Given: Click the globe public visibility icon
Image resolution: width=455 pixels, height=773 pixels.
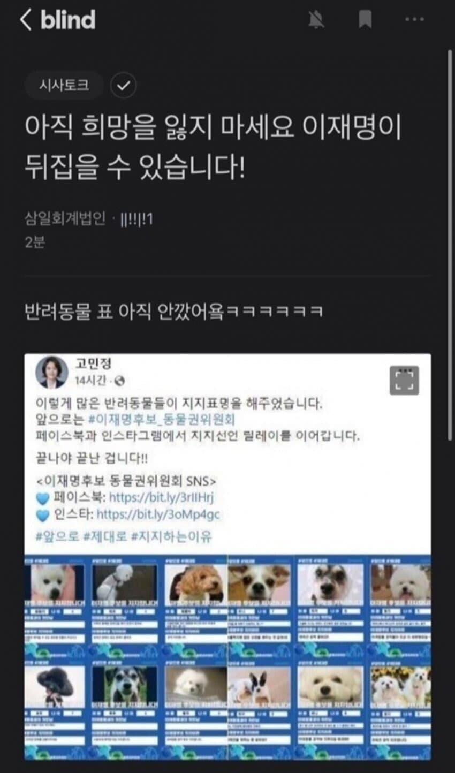Looking at the screenshot, I should pyautogui.click(x=120, y=381).
